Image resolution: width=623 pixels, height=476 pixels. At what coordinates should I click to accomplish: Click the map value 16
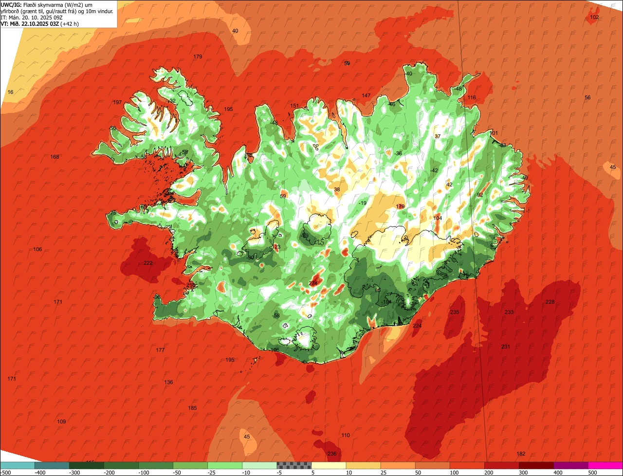11,92
